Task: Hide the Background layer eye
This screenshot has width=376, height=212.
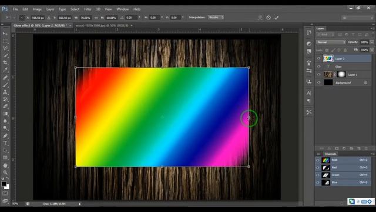Action: [x=318, y=82]
